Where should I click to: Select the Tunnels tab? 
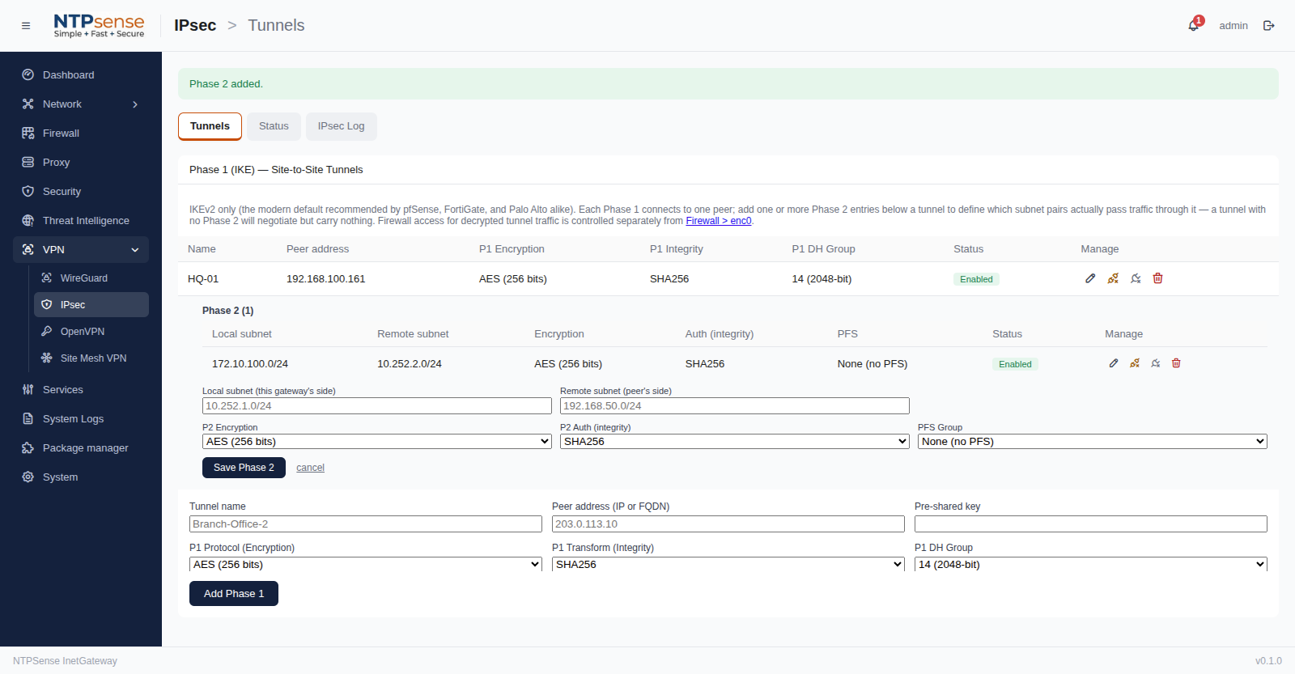[x=210, y=126]
